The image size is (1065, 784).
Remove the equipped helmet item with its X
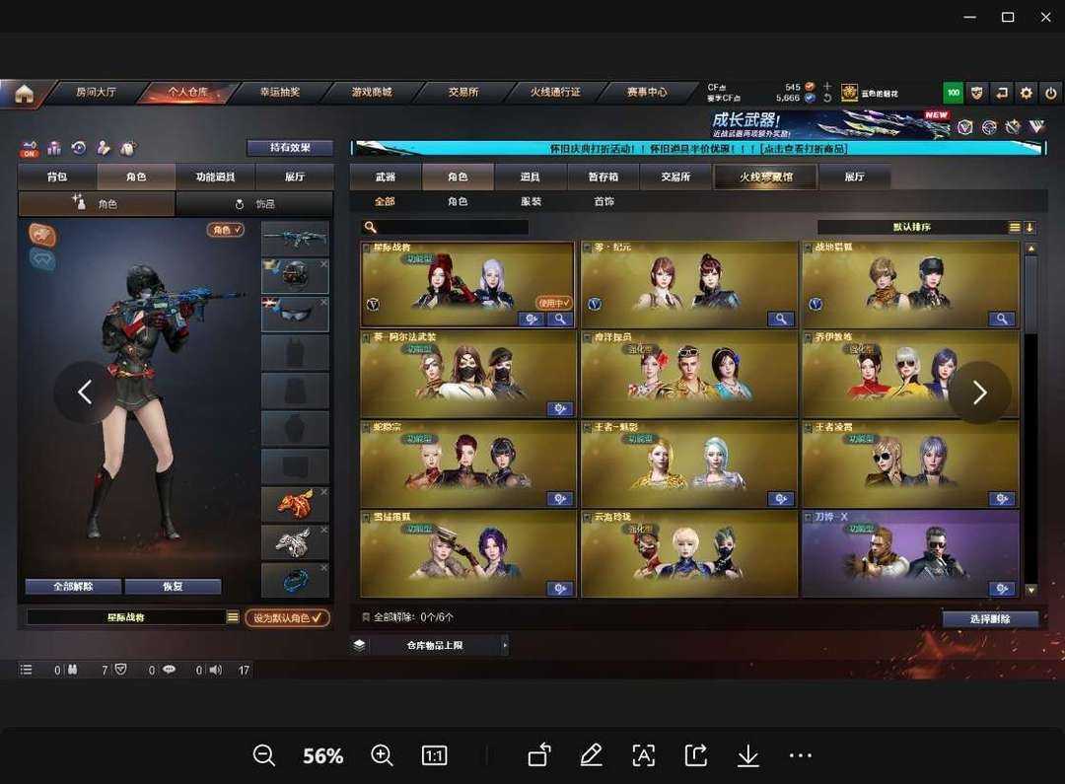(323, 264)
